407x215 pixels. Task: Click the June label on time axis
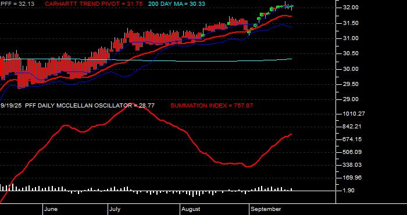pos(51,209)
